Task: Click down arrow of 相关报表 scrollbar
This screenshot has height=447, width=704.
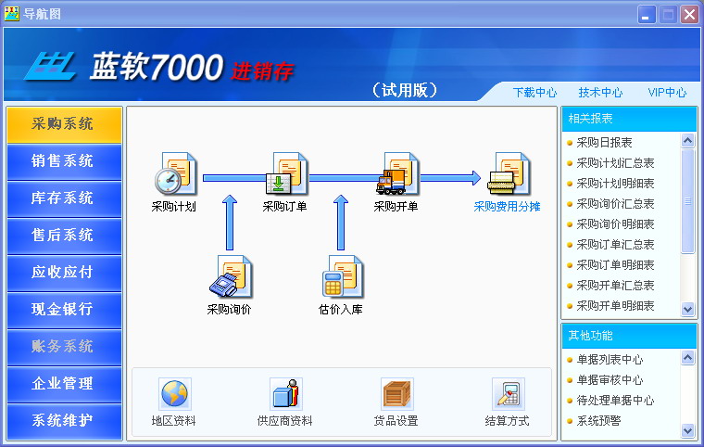Action: point(688,309)
